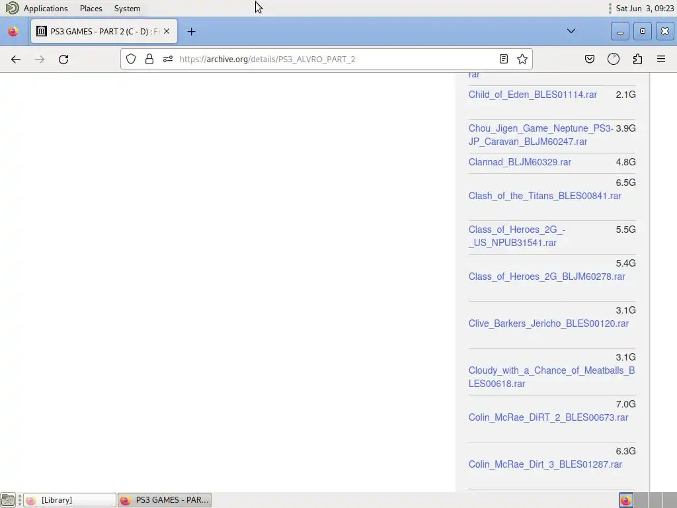Open Class_of_Heroes_2G_BLJM60278.rar link
The height and width of the screenshot is (508, 677).
tap(547, 276)
